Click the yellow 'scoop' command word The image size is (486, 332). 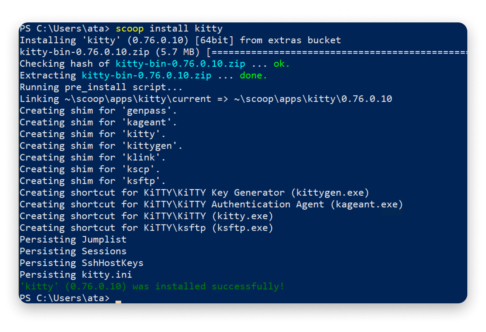pyautogui.click(x=130, y=29)
